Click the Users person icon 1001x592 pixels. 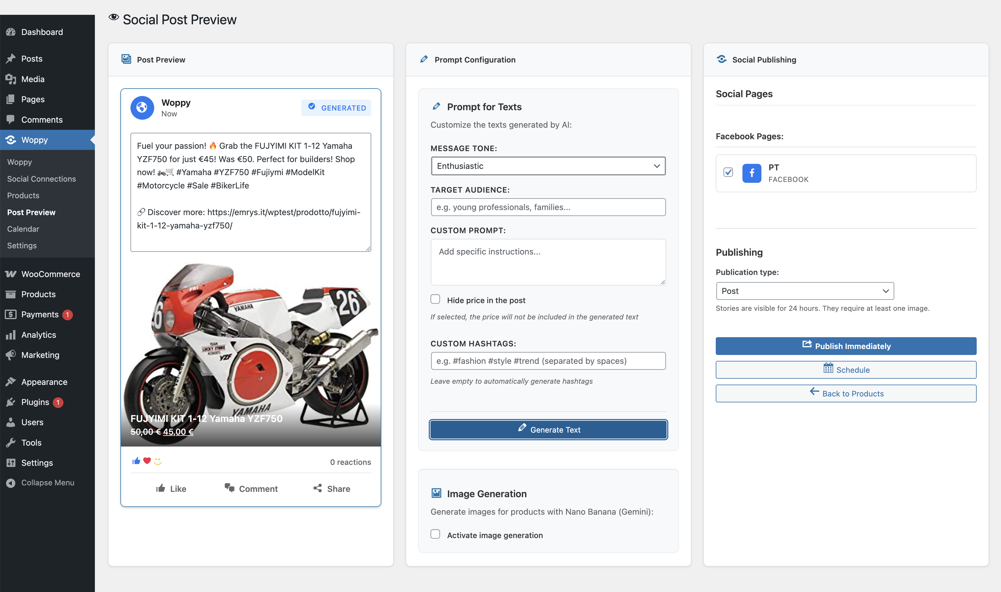(11, 422)
